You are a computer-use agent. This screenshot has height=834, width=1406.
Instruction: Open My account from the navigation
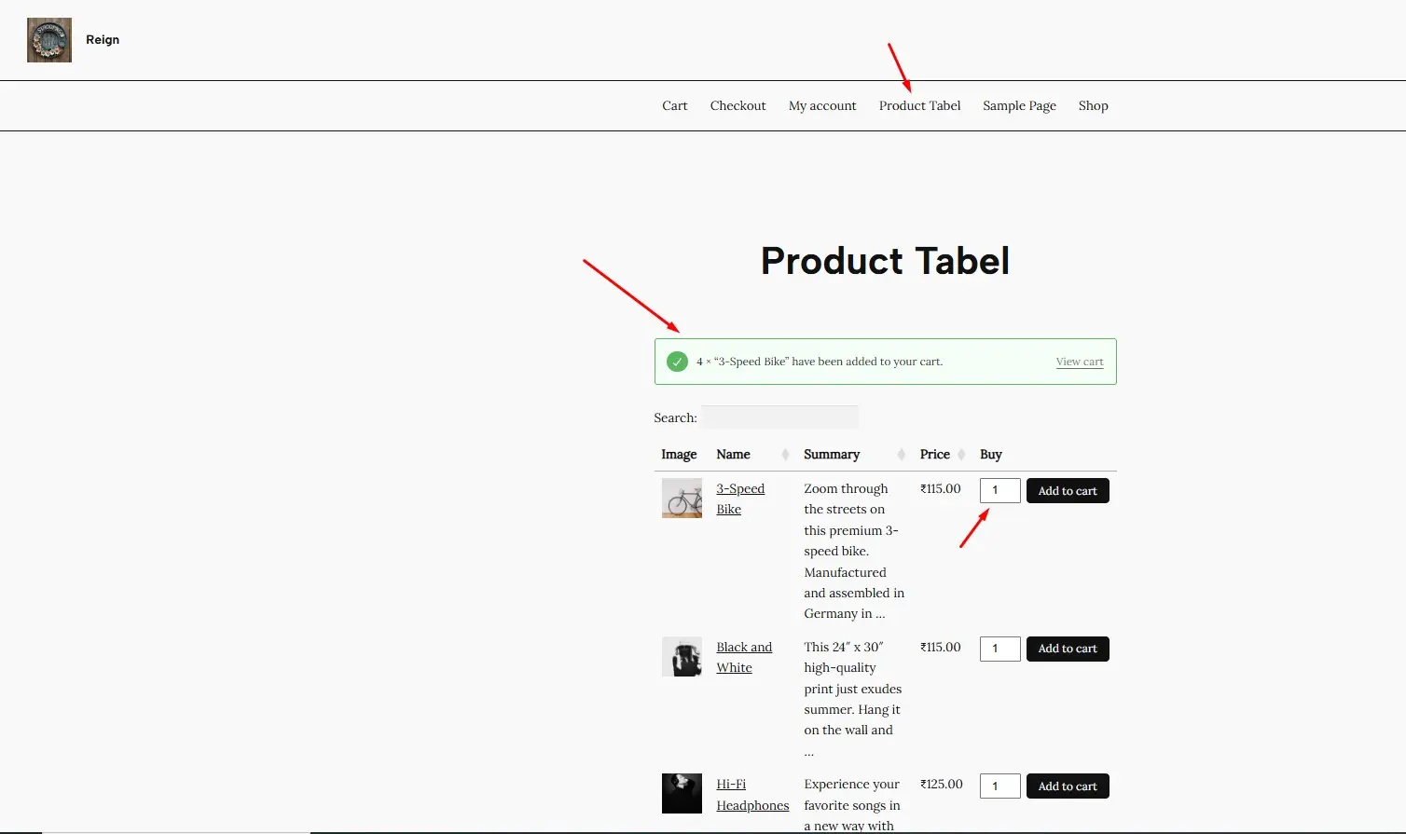[821, 105]
